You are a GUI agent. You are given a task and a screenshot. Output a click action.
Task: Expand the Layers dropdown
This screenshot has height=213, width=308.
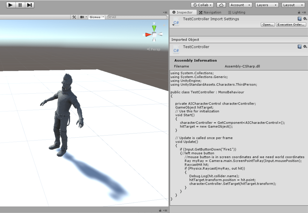267,5
